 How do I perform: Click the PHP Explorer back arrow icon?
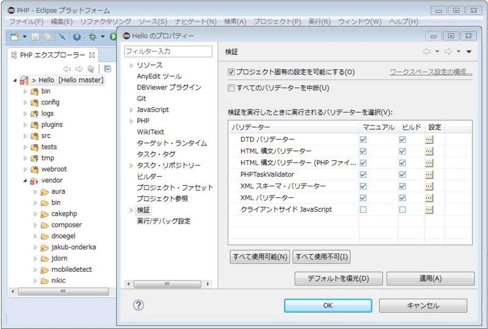[x=67, y=69]
